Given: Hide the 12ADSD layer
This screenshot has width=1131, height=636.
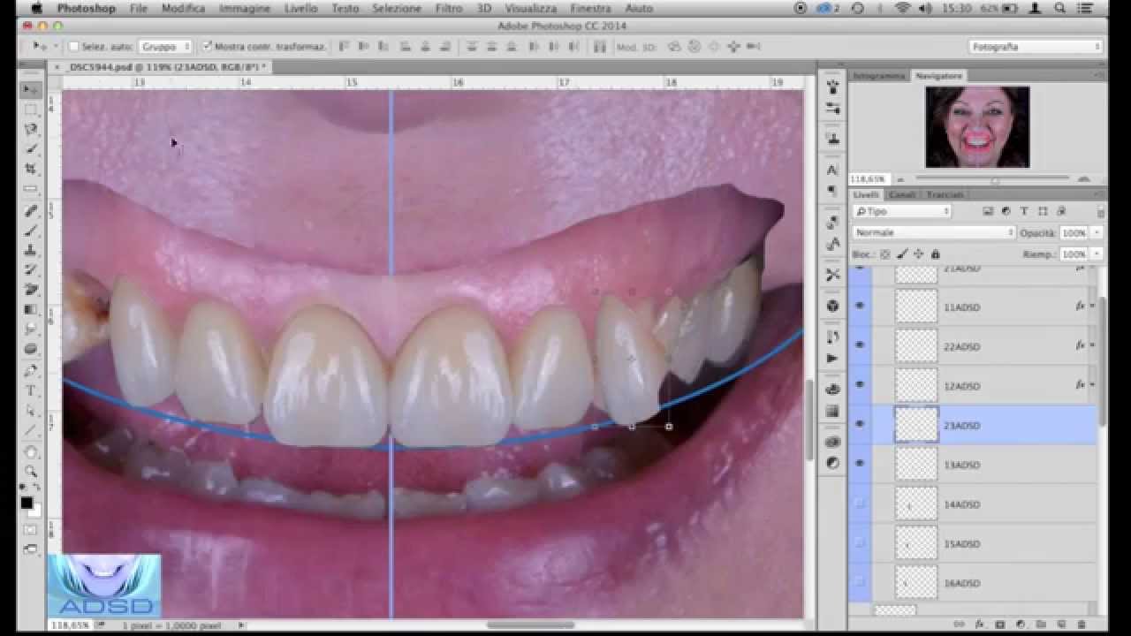Looking at the screenshot, I should pos(860,386).
